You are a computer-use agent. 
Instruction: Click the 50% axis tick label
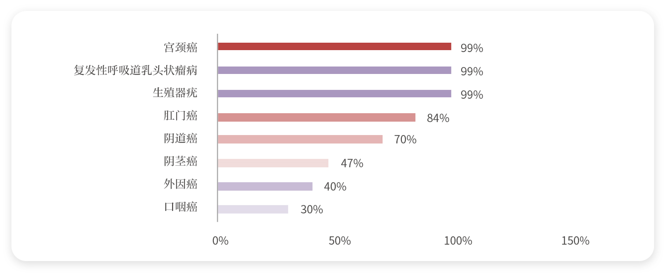tap(340, 241)
